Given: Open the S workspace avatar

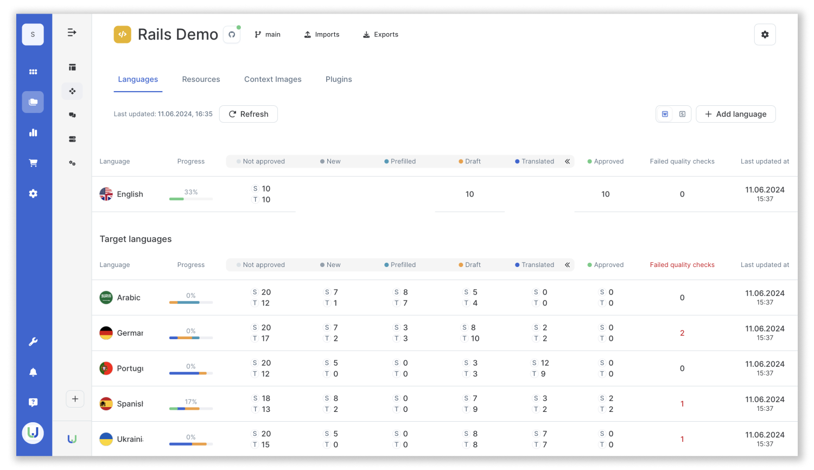Looking at the screenshot, I should click(x=33, y=34).
